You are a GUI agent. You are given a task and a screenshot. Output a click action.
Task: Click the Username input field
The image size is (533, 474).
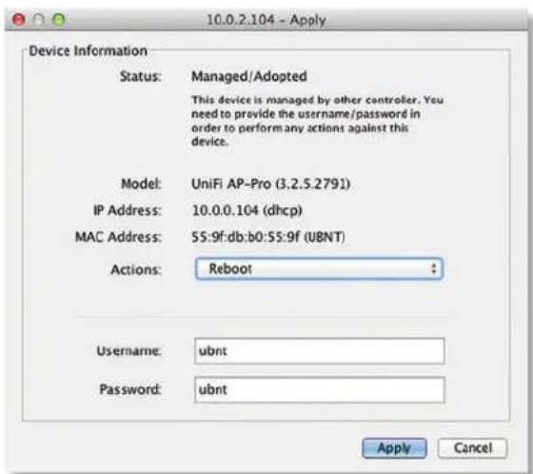pos(320,351)
